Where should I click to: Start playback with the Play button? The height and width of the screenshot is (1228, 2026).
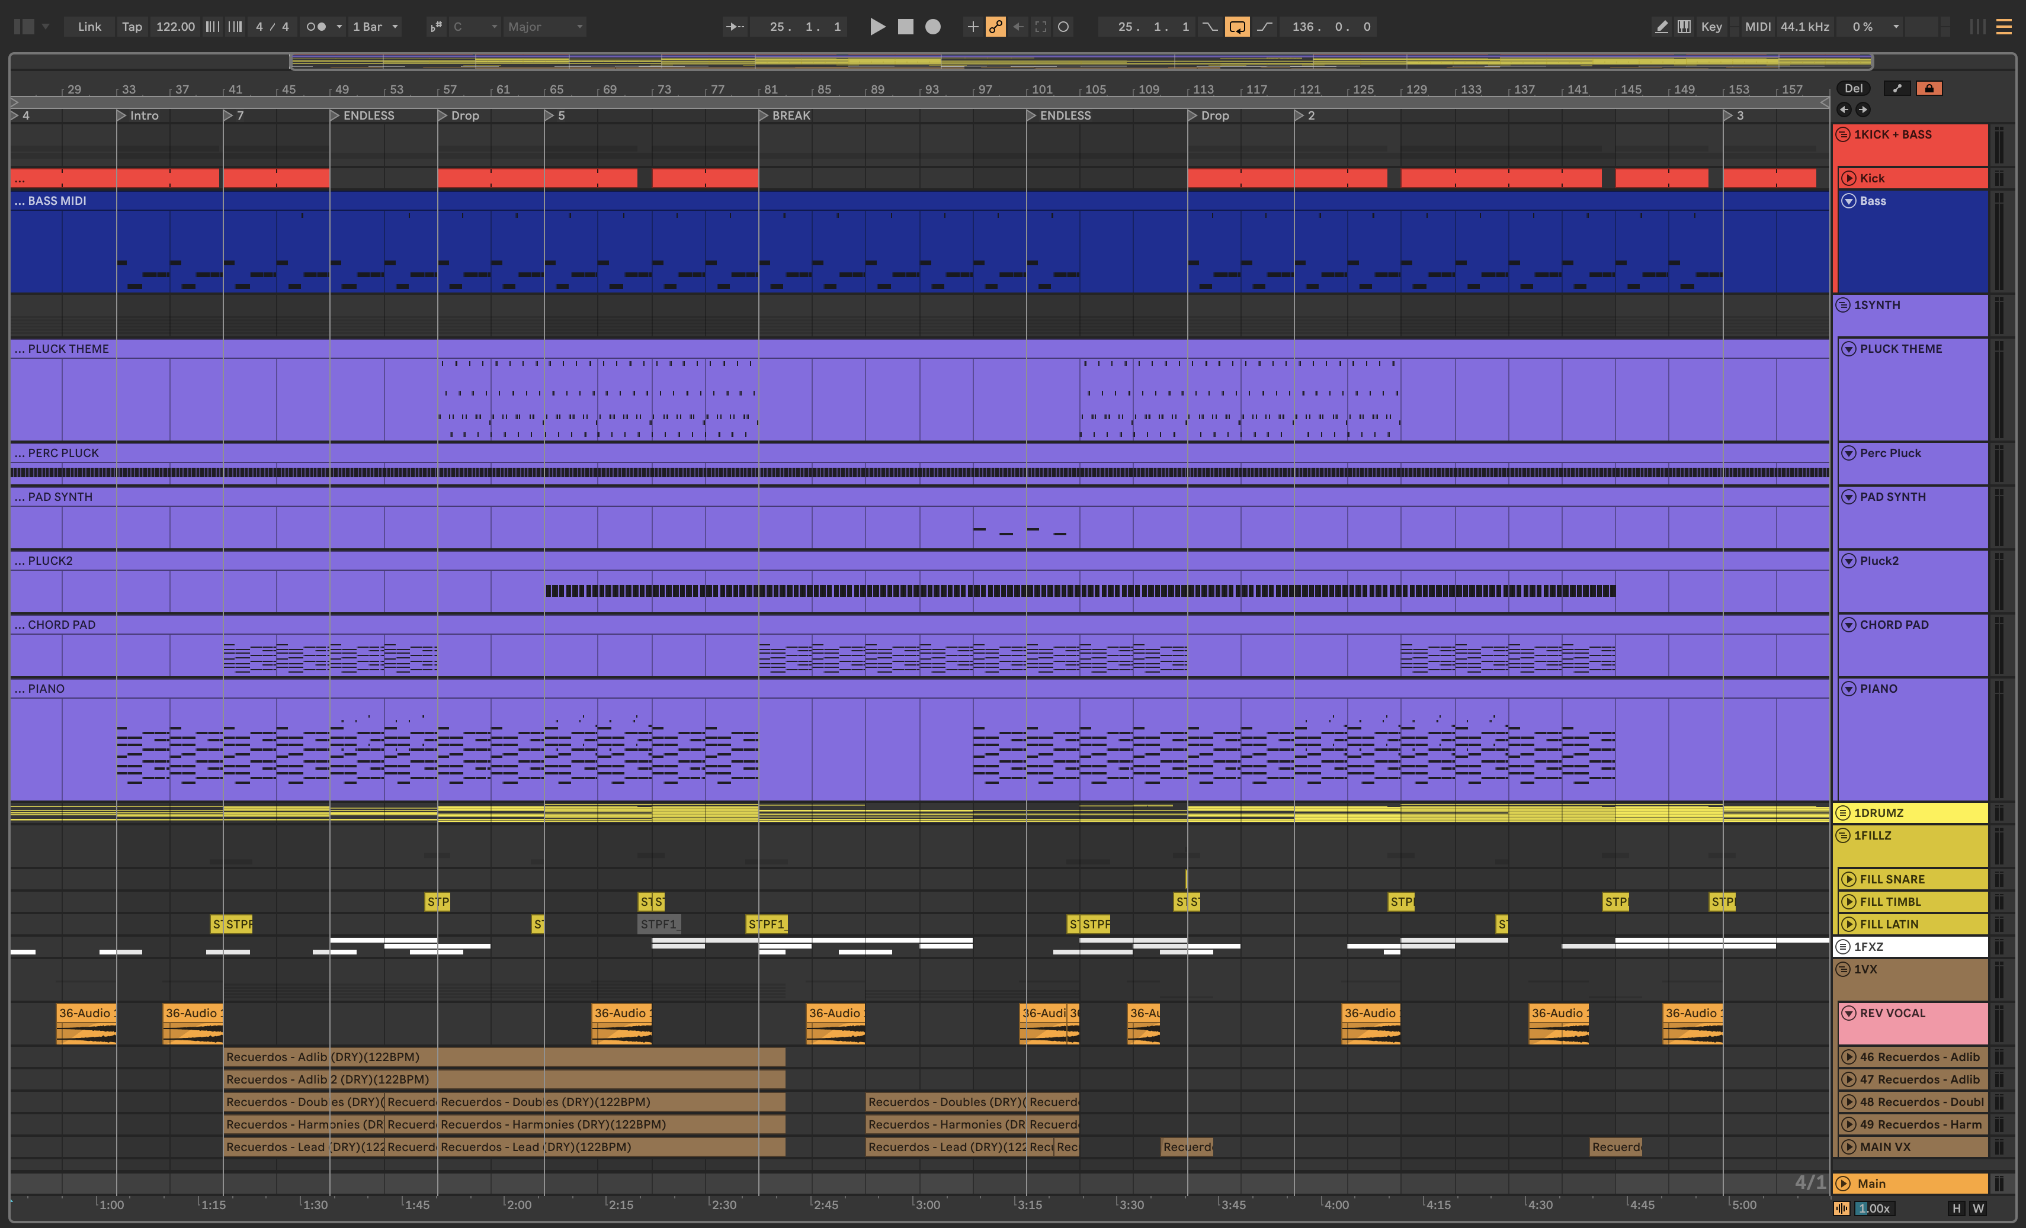coord(877,26)
